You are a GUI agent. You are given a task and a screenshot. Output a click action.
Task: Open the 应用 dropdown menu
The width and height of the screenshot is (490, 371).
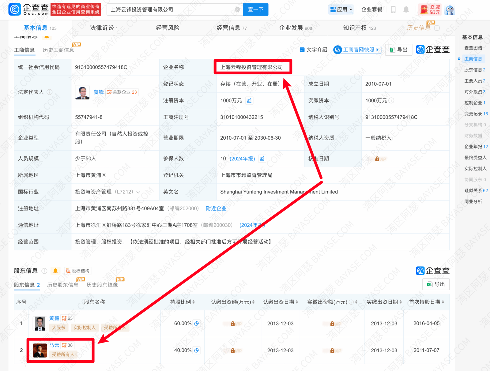point(341,9)
